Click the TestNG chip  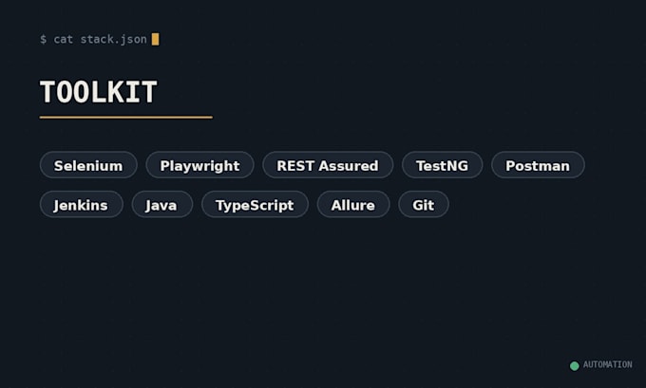pos(442,165)
